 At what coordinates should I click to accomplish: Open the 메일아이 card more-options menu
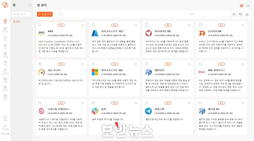point(189,64)
